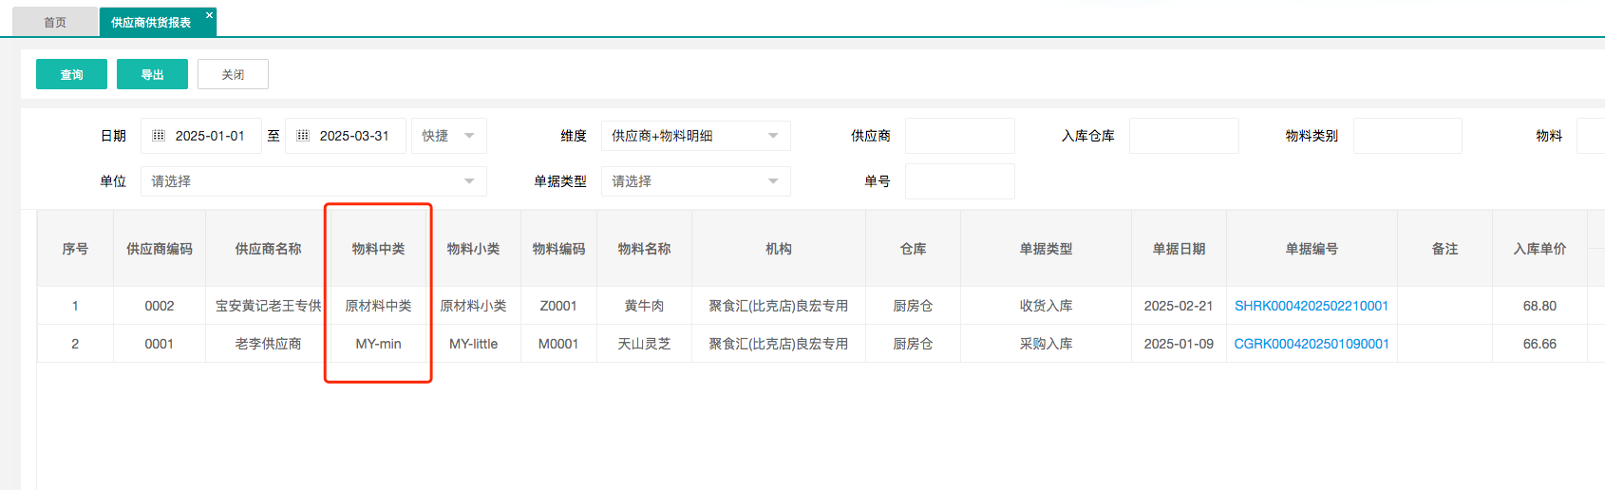The image size is (1605, 490).
Task: Click the 入库仓库 input field
Action: point(1183,136)
